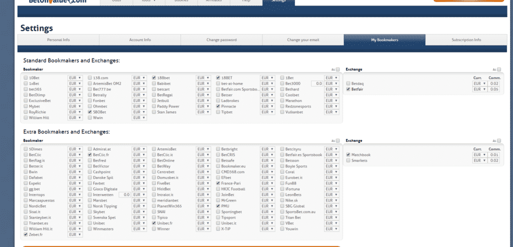Open the Zebet.fr currency dropdown

pos(75,234)
